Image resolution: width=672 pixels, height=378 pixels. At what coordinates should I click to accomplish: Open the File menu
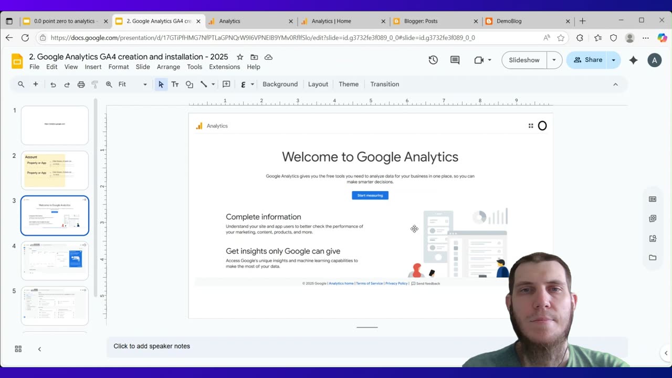click(x=34, y=67)
